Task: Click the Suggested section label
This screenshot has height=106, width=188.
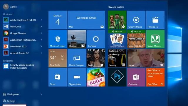Action: 8,61
